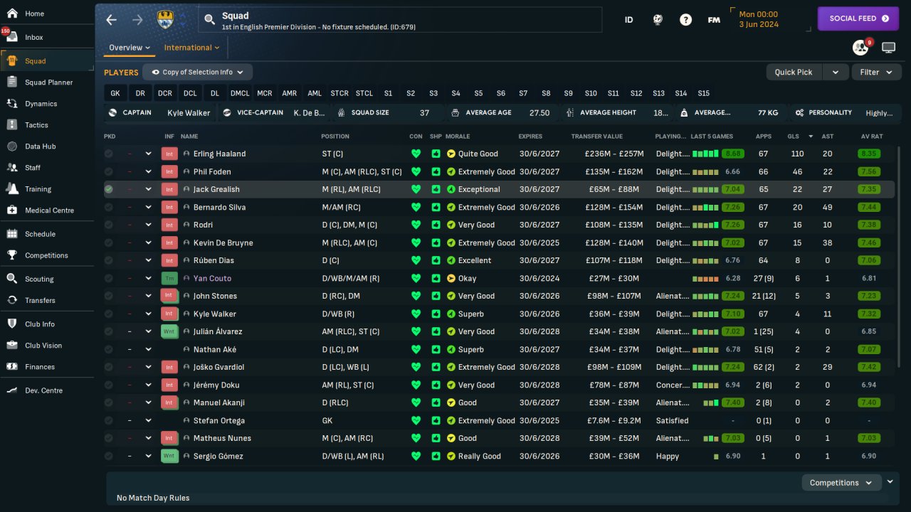Toggle the pick checkbox for Erling Haaland

pyautogui.click(x=109, y=154)
